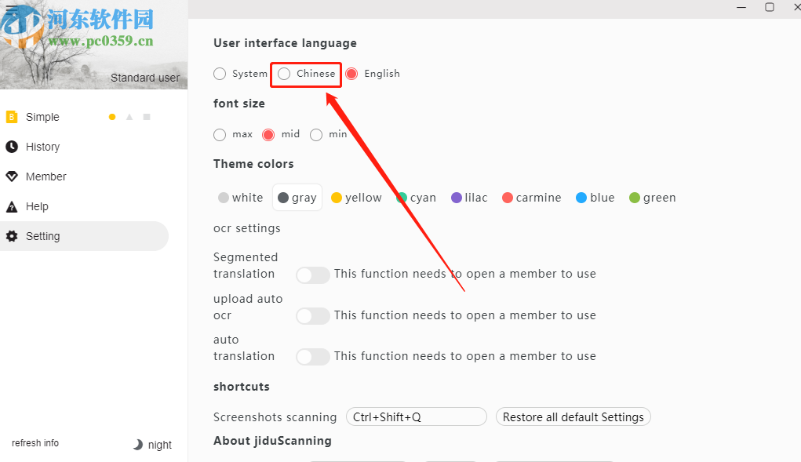The height and width of the screenshot is (462, 801).
Task: Click the Help warning-triangle icon
Action: [x=12, y=207]
